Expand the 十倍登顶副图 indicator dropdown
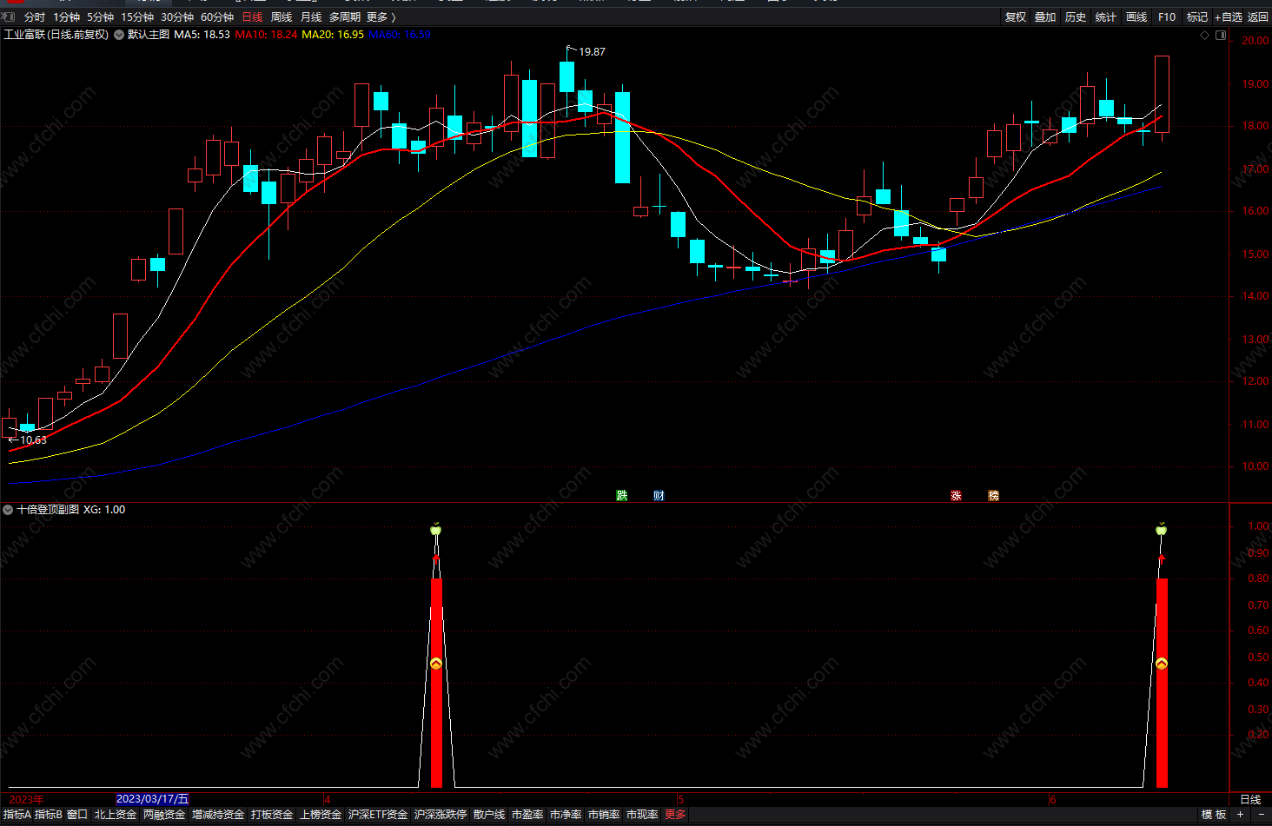This screenshot has height=826, width=1272. [x=8, y=510]
